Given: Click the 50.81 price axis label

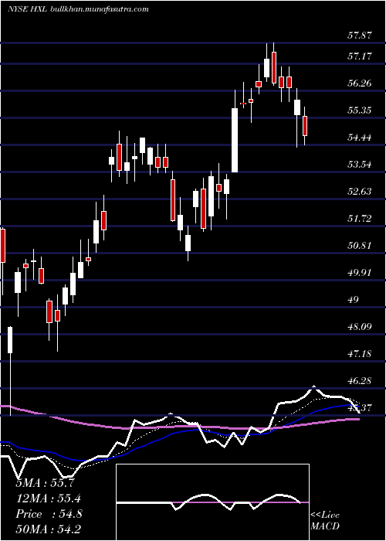Looking at the screenshot, I should point(360,246).
